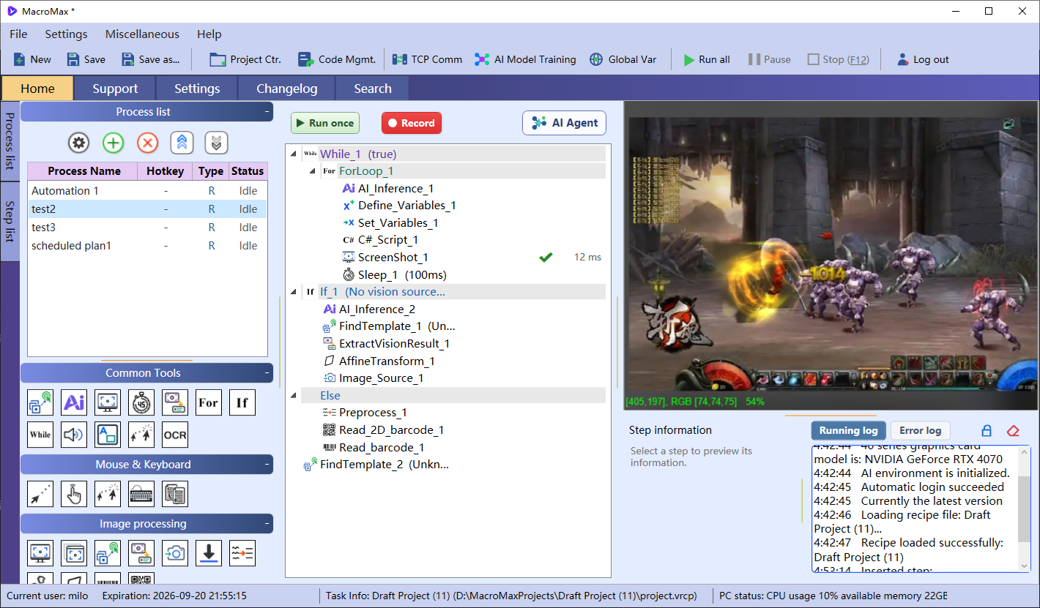The width and height of the screenshot is (1040, 608).
Task: Select the text-and-shape tool in Common Tools
Action: click(x=108, y=435)
